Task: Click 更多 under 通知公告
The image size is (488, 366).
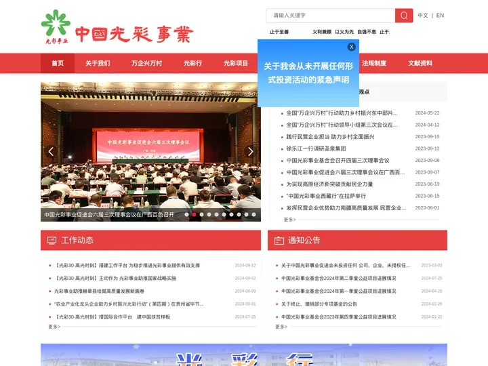Action: [x=281, y=327]
